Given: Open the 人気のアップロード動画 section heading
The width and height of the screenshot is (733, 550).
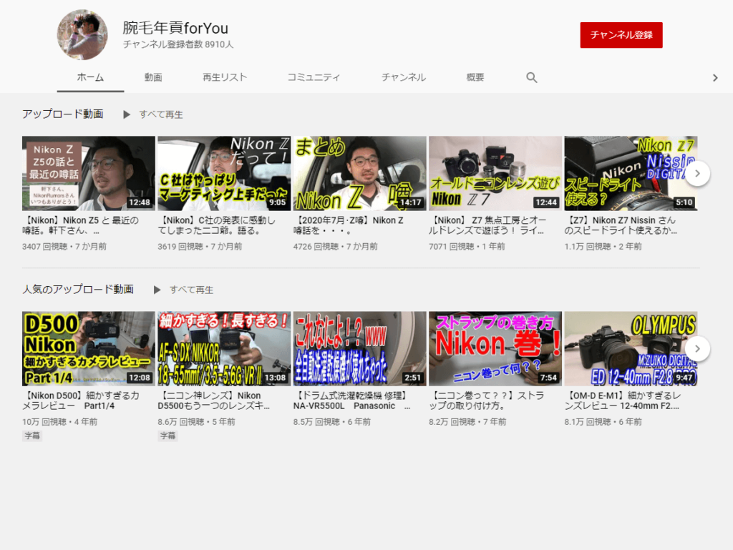Looking at the screenshot, I should [78, 290].
